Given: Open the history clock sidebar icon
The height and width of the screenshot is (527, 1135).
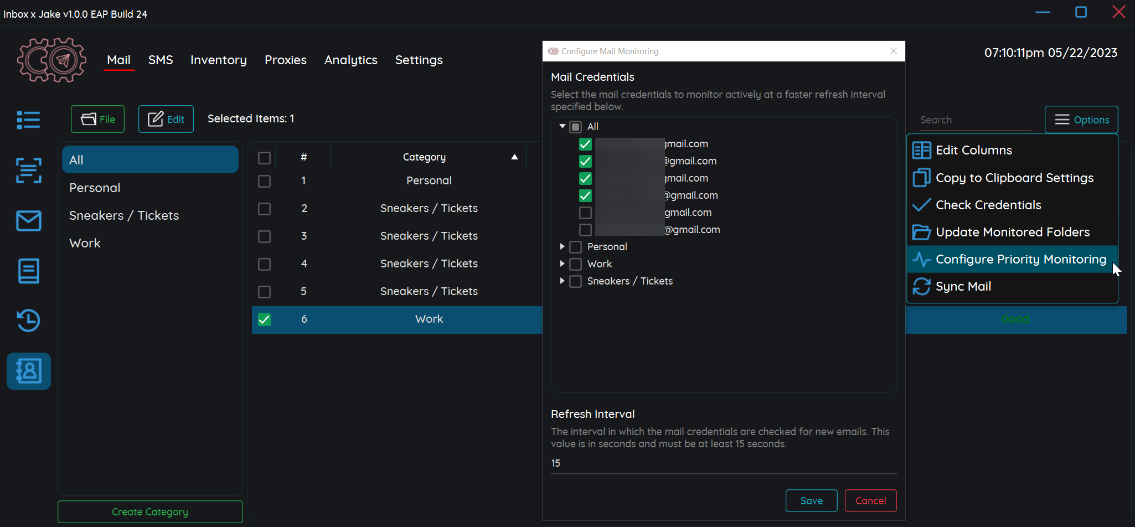Looking at the screenshot, I should (x=28, y=320).
